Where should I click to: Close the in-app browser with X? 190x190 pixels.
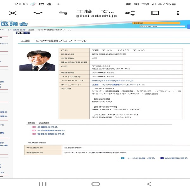[x=13, y=13]
